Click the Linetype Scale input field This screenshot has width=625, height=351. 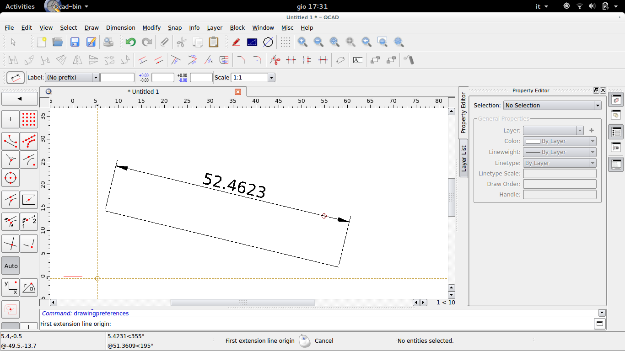click(560, 174)
